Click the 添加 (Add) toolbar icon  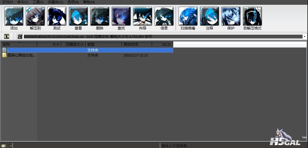[14, 17]
